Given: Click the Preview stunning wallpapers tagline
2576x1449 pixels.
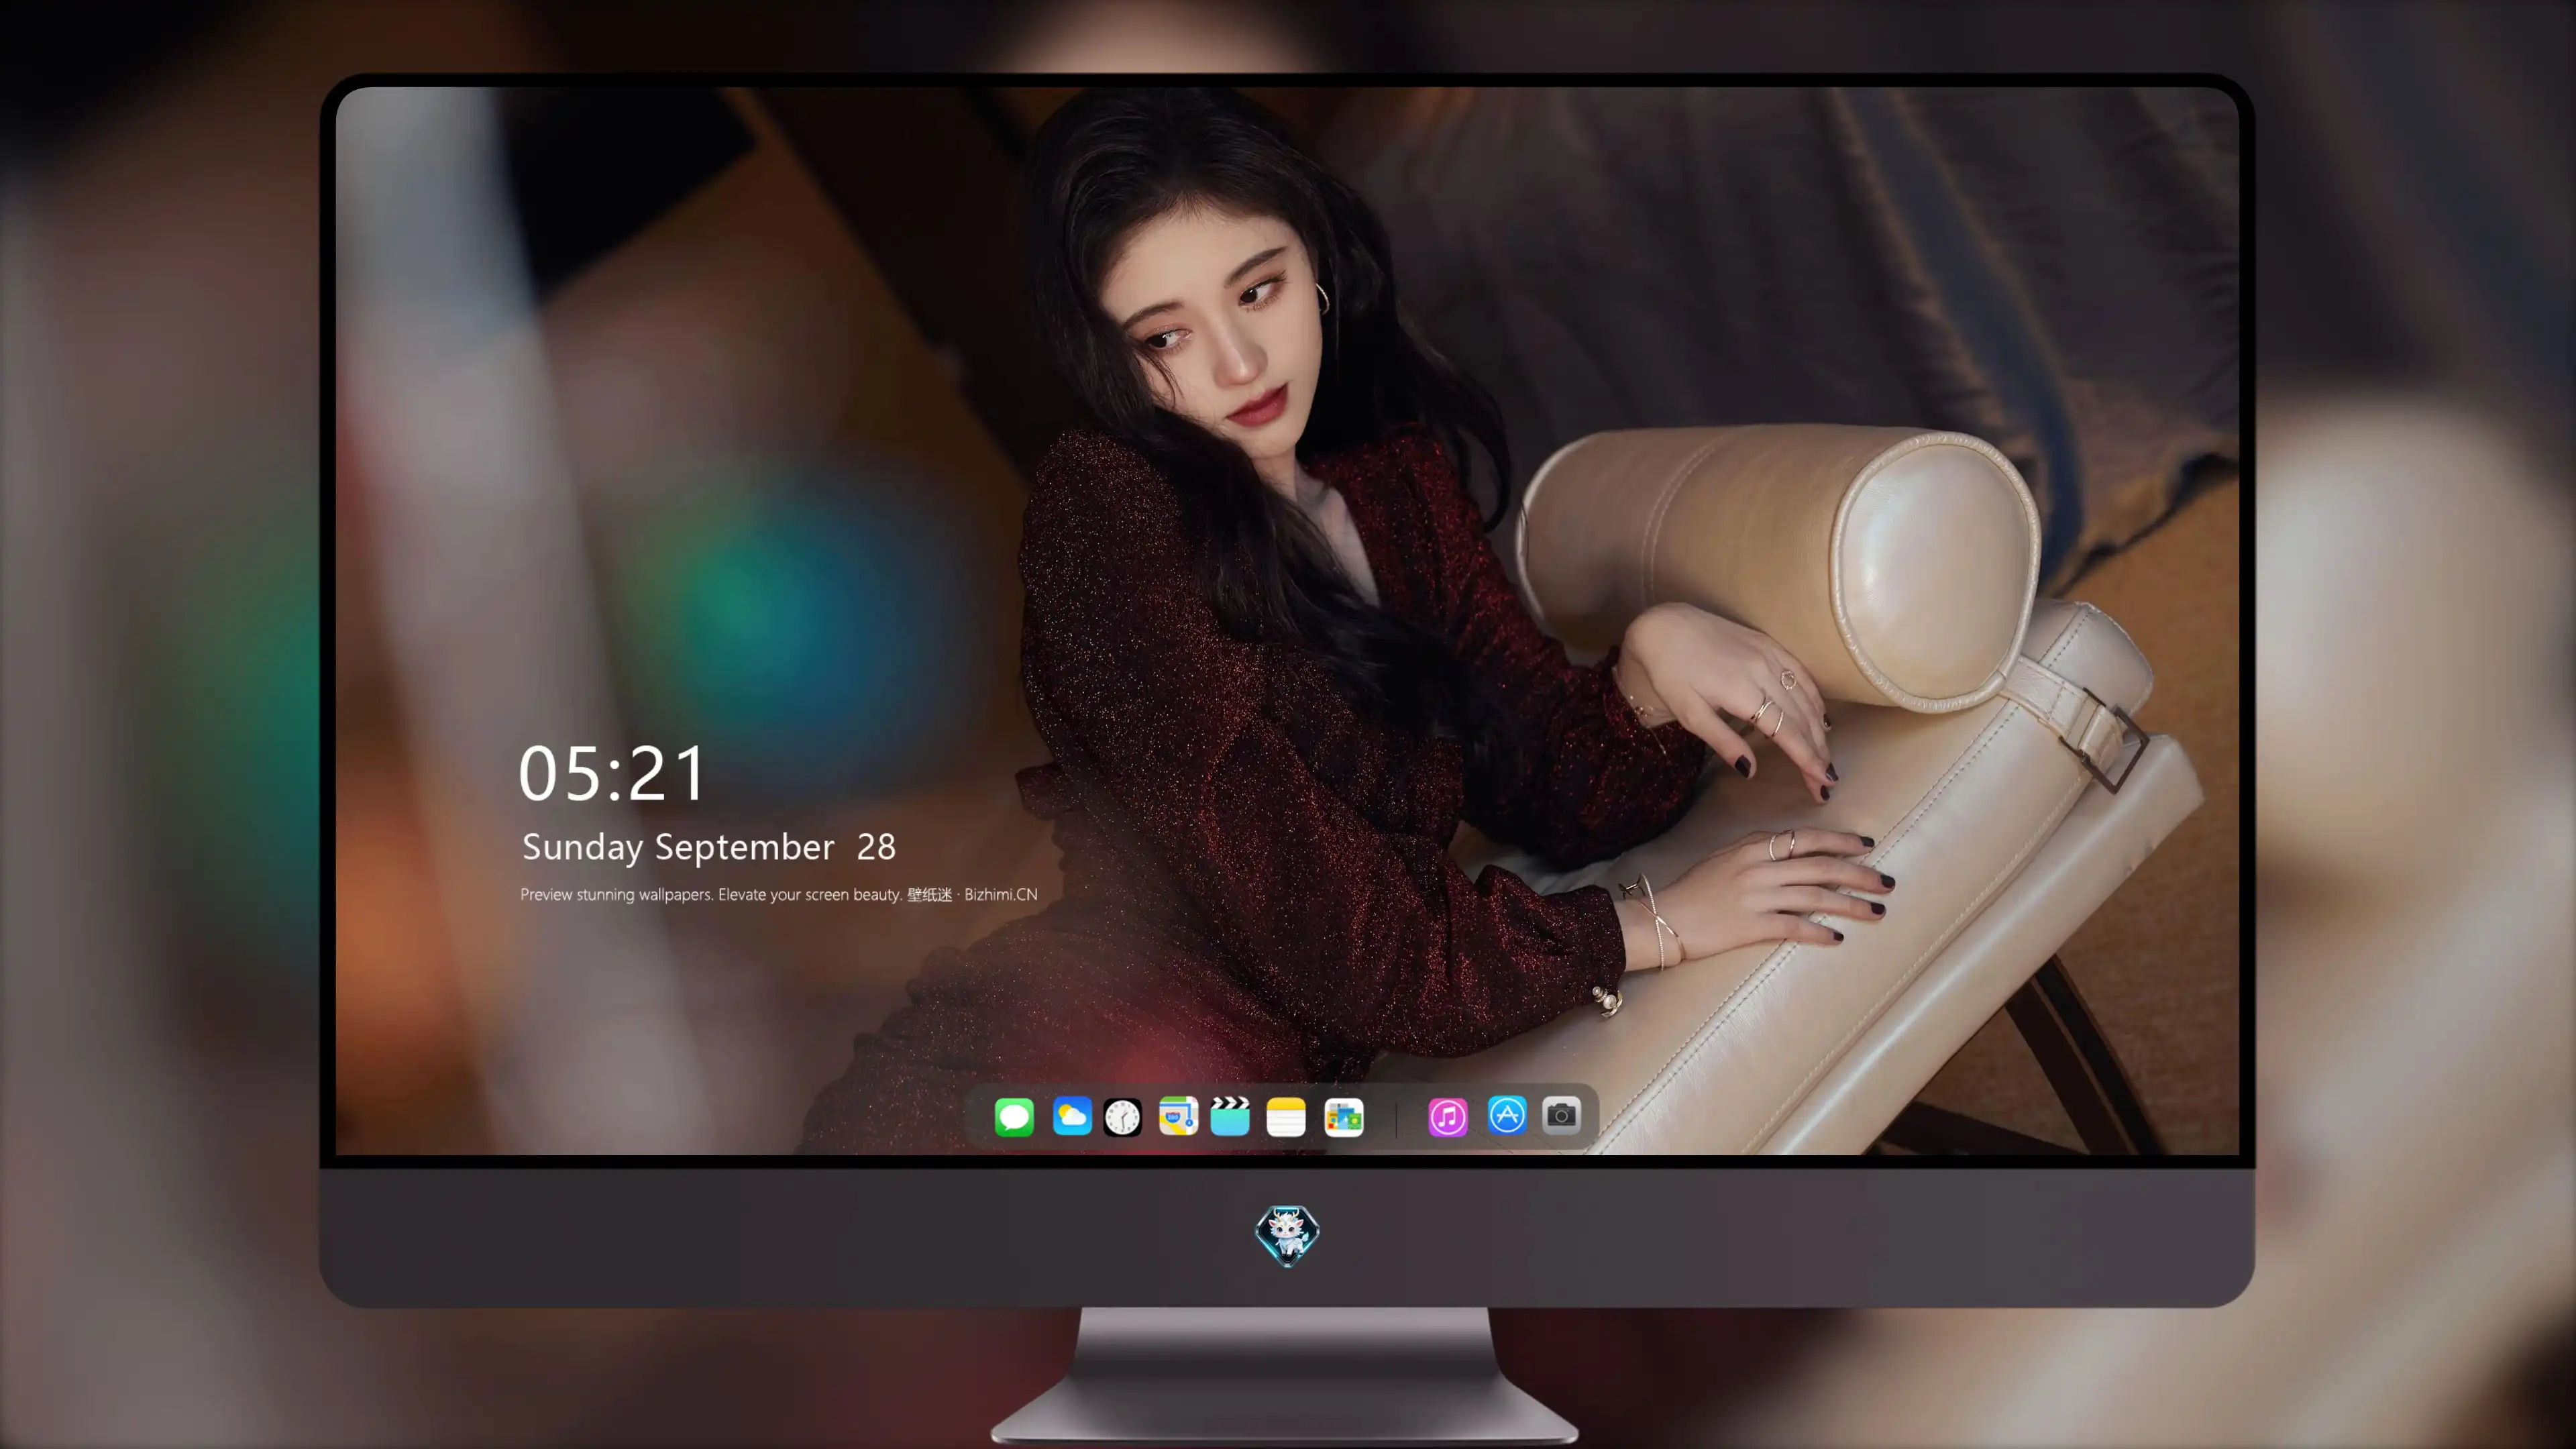Looking at the screenshot, I should coord(779,894).
